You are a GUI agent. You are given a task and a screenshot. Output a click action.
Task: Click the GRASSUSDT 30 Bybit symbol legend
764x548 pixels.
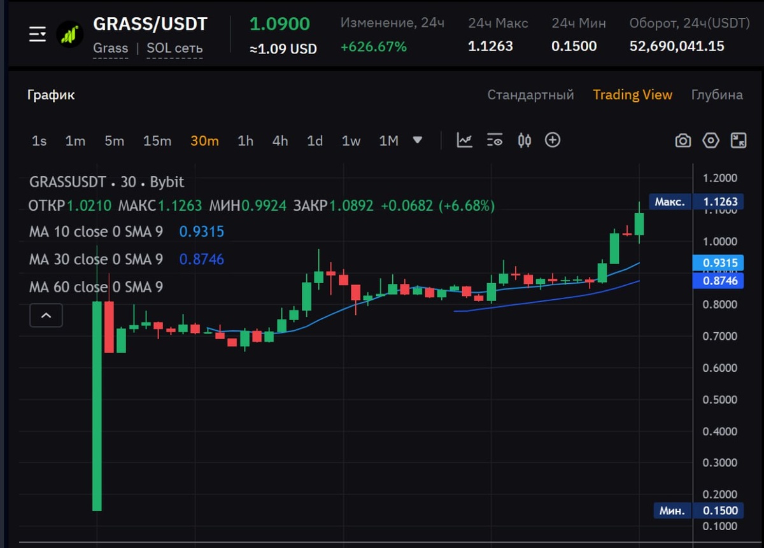pos(106,182)
